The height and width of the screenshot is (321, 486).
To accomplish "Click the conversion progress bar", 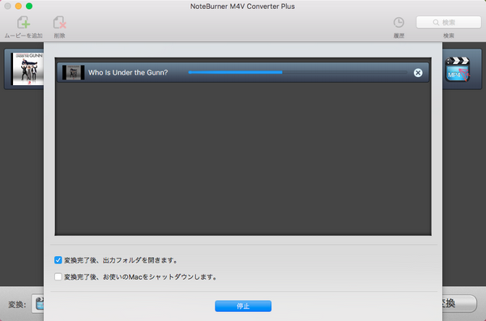I will click(x=297, y=72).
